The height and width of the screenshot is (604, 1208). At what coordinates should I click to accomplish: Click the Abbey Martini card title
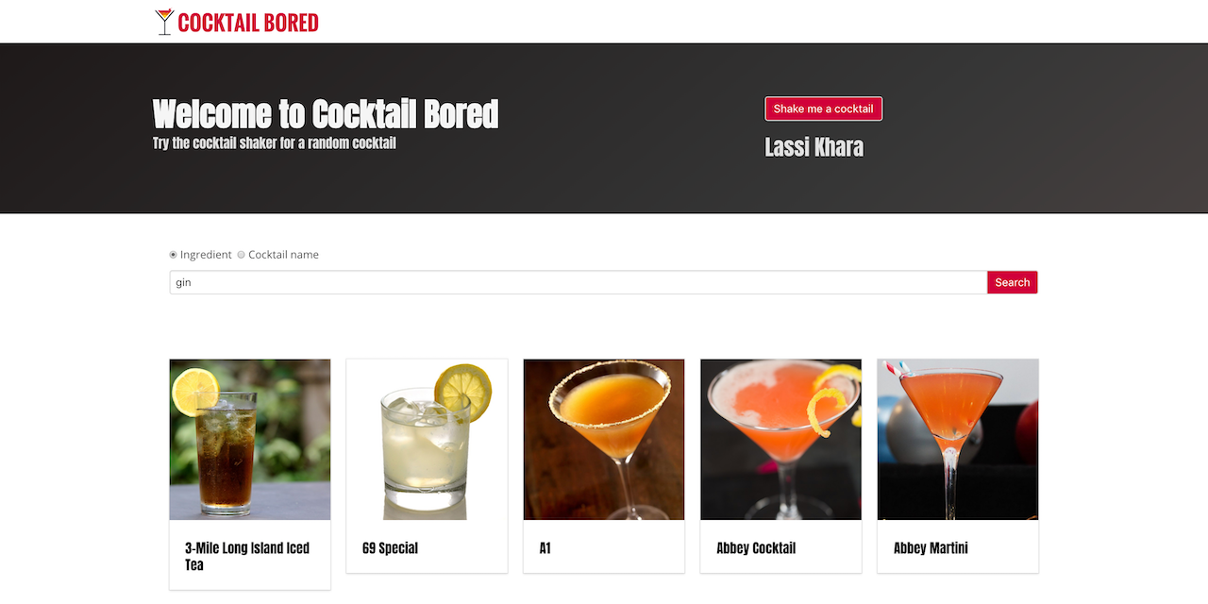931,547
